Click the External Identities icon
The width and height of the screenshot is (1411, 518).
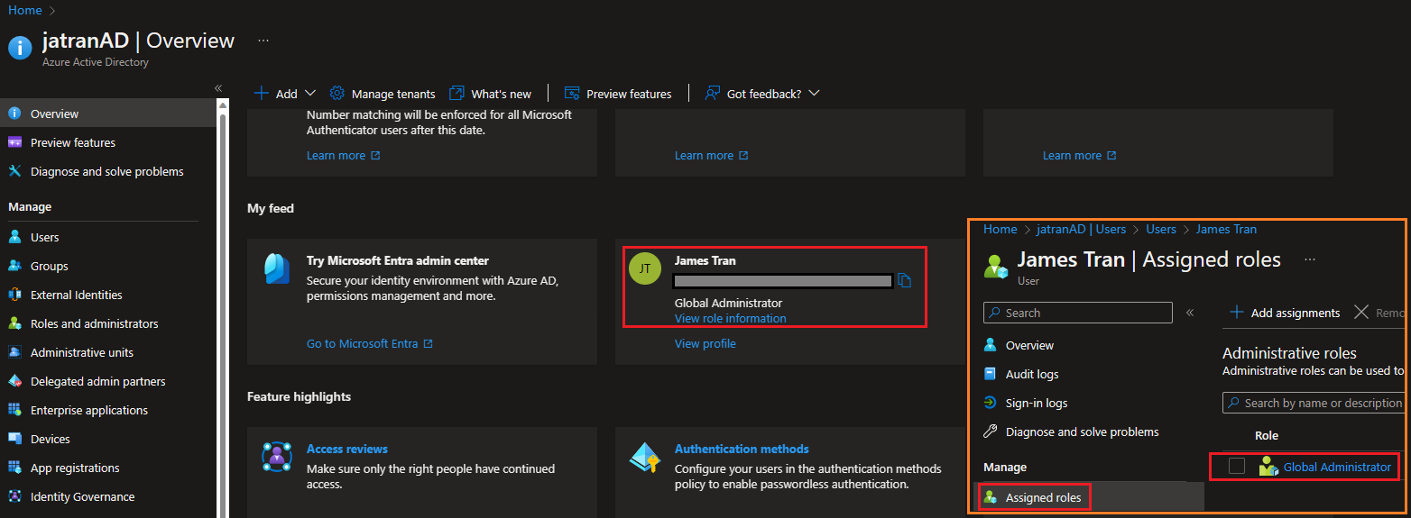(x=14, y=295)
